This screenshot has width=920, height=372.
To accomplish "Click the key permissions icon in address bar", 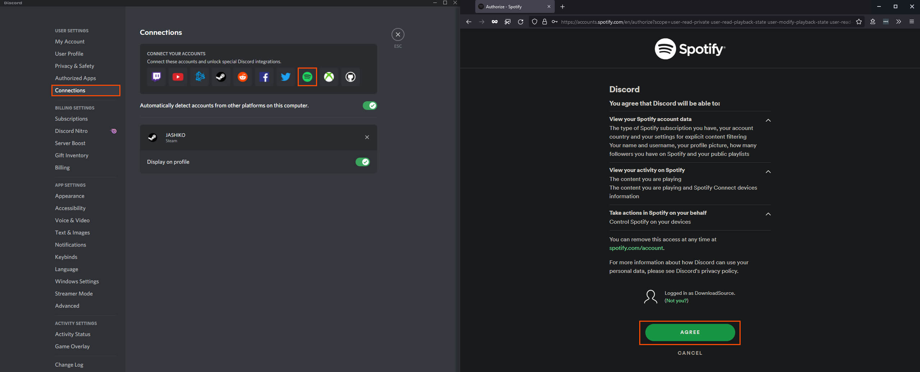I will pos(555,22).
